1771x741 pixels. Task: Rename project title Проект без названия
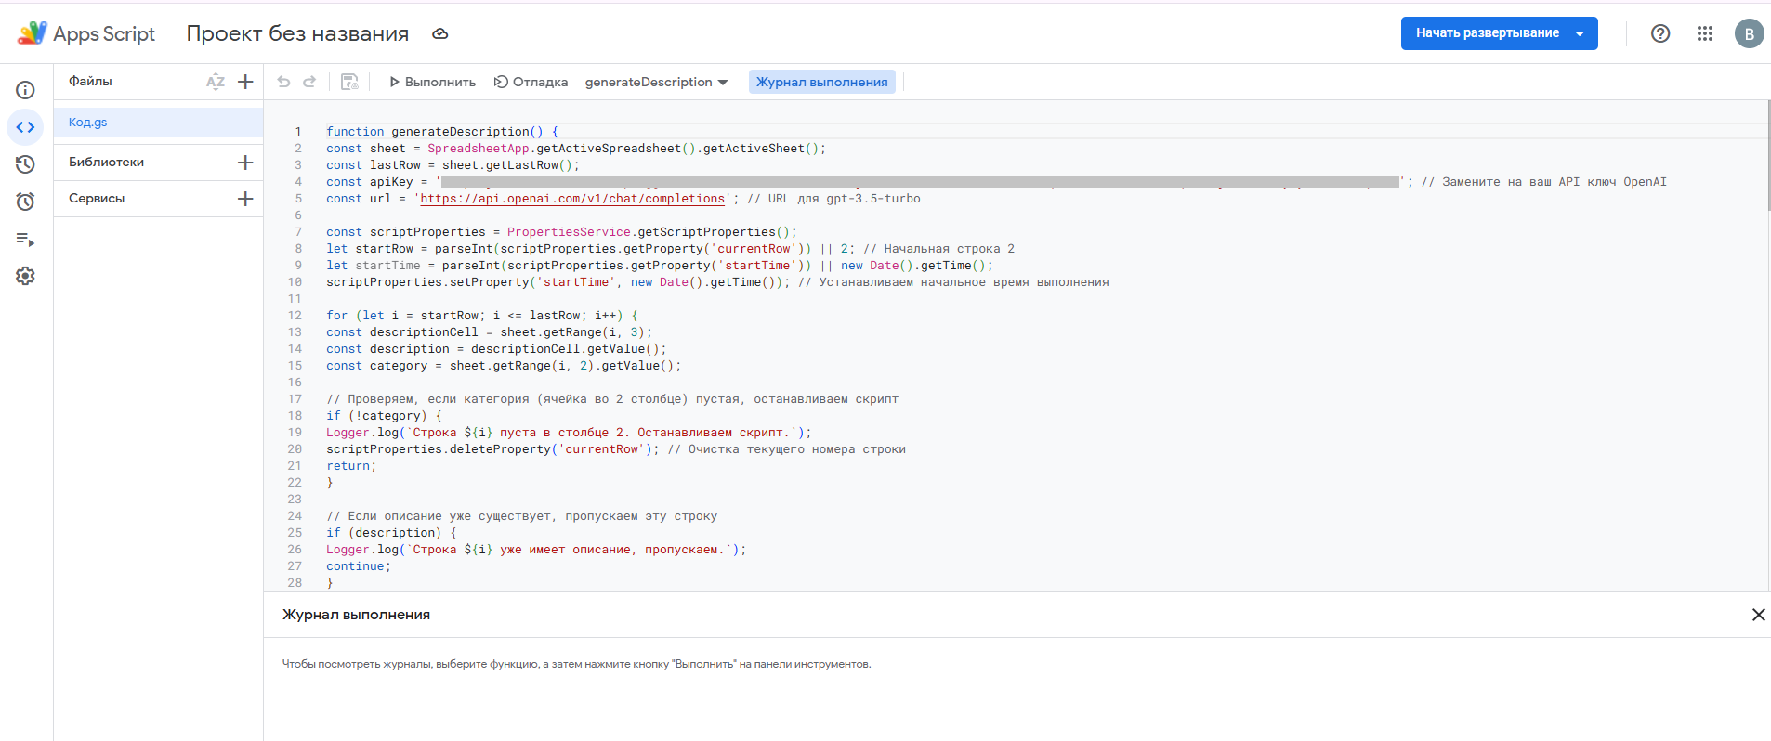pos(297,33)
